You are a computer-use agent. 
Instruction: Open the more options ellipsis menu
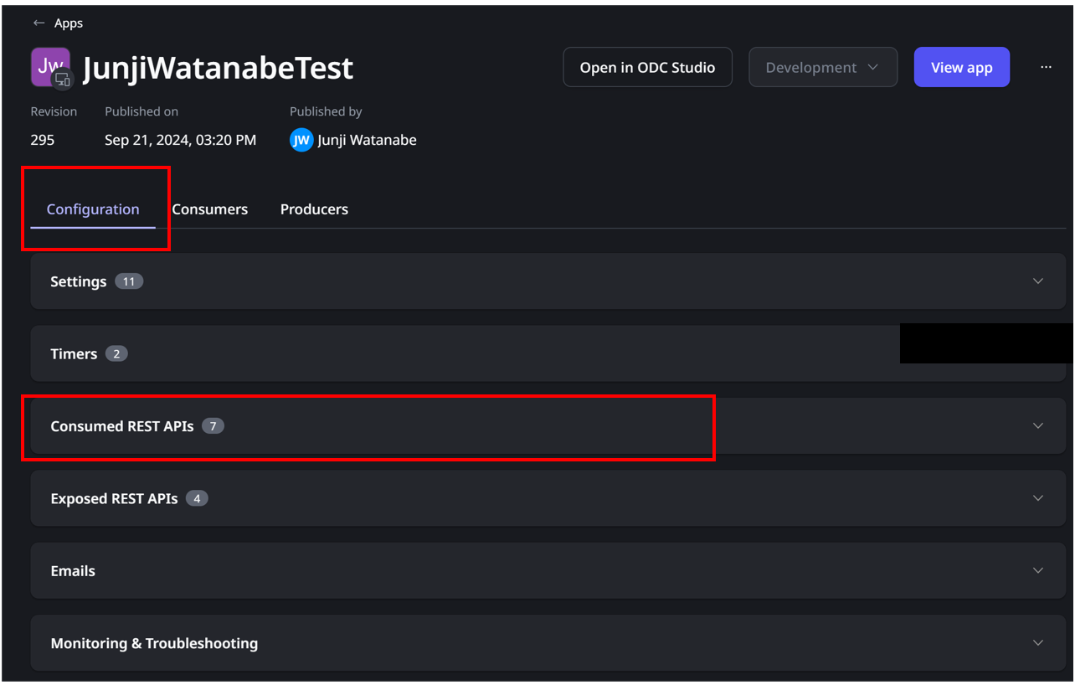coord(1046,67)
